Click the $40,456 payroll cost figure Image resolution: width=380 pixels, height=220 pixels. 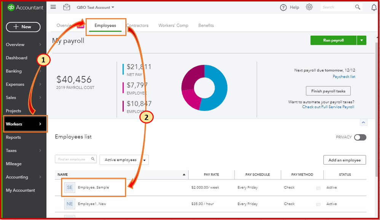(x=74, y=79)
